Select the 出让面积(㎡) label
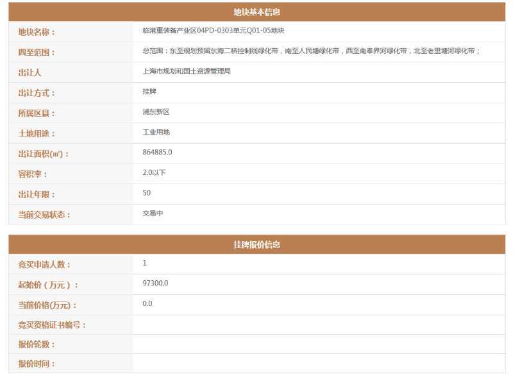513x379 pixels. click(x=44, y=154)
